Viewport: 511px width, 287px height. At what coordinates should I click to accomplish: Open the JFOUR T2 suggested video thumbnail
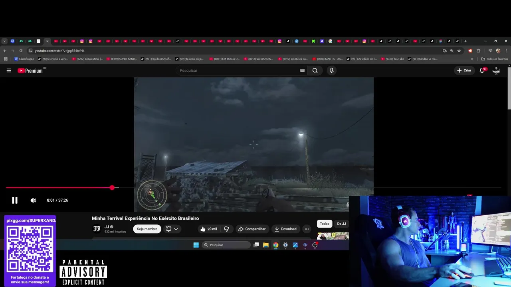pos(333,236)
